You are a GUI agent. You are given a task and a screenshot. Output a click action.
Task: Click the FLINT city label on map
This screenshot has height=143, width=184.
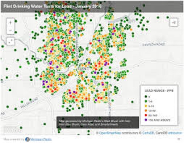click(83, 69)
